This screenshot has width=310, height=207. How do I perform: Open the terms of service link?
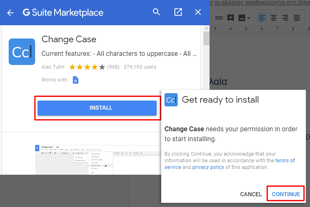pos(285,161)
